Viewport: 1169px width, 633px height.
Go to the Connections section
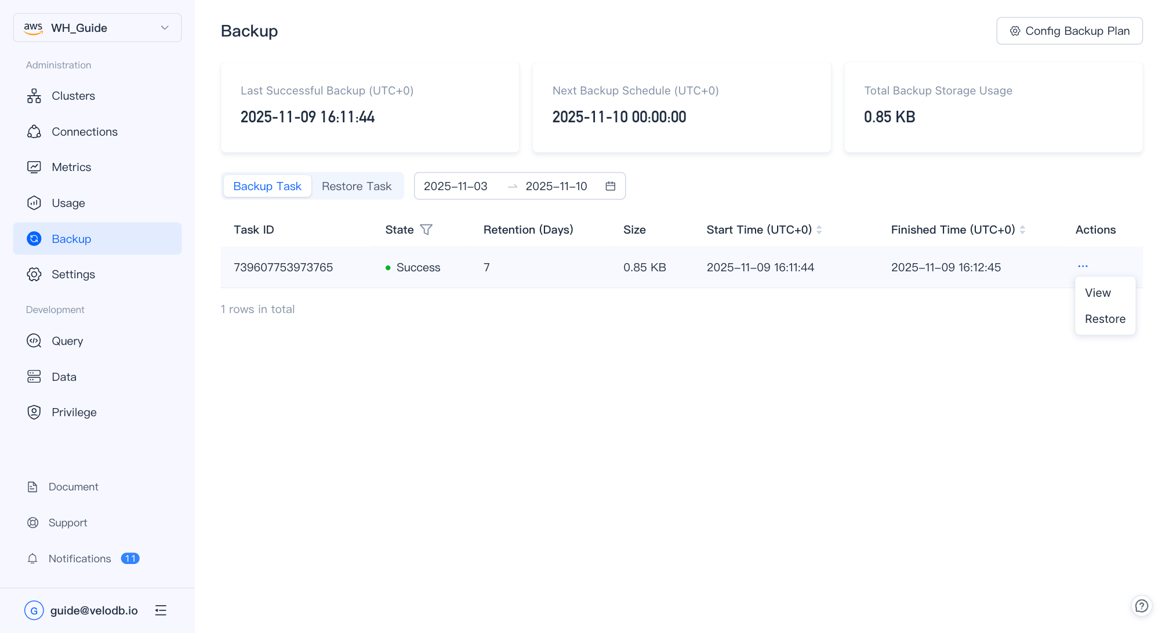tap(84, 132)
